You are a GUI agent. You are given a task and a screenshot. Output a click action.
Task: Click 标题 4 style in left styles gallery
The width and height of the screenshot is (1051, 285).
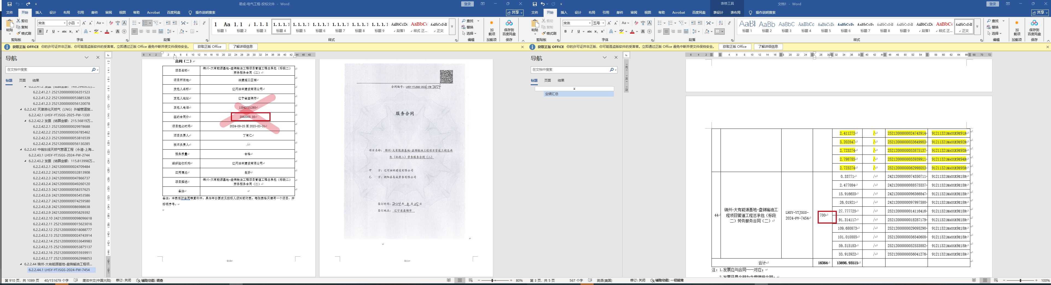coord(281,26)
